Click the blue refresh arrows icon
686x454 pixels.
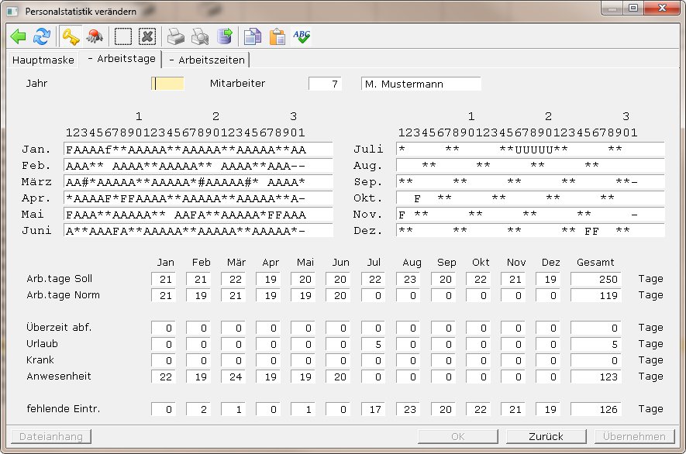click(x=42, y=36)
